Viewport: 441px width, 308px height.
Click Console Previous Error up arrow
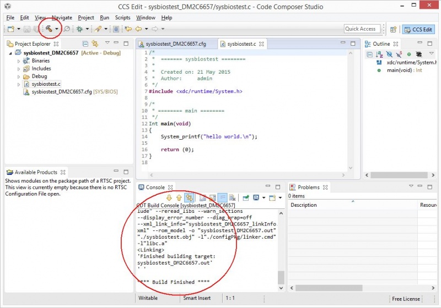pyautogui.click(x=179, y=198)
